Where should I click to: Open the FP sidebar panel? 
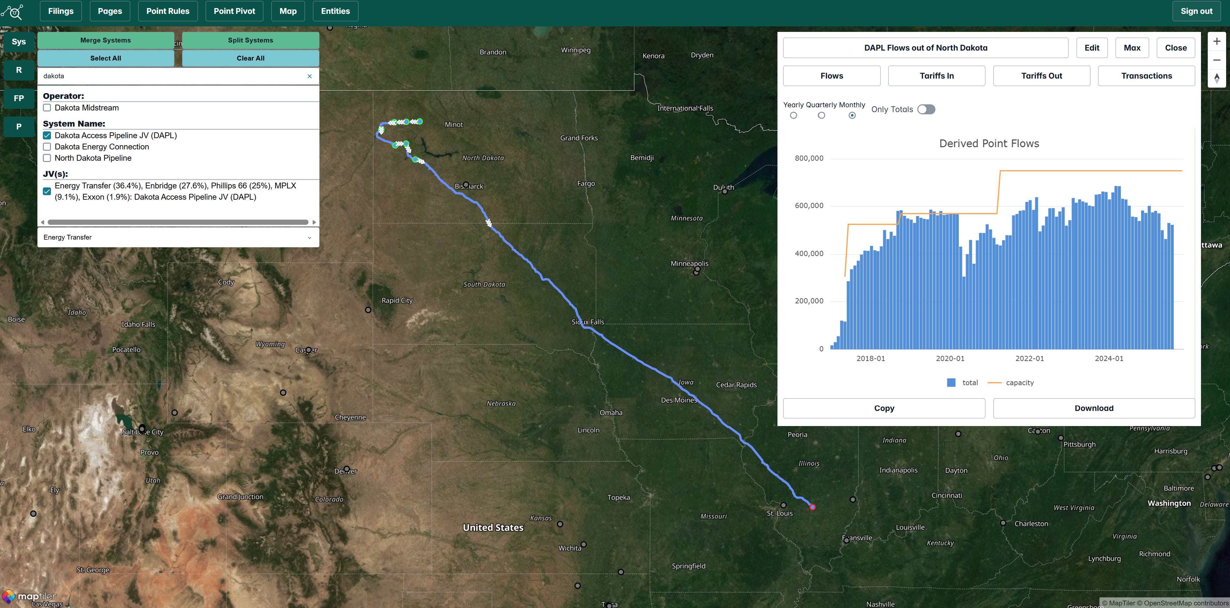pos(19,98)
